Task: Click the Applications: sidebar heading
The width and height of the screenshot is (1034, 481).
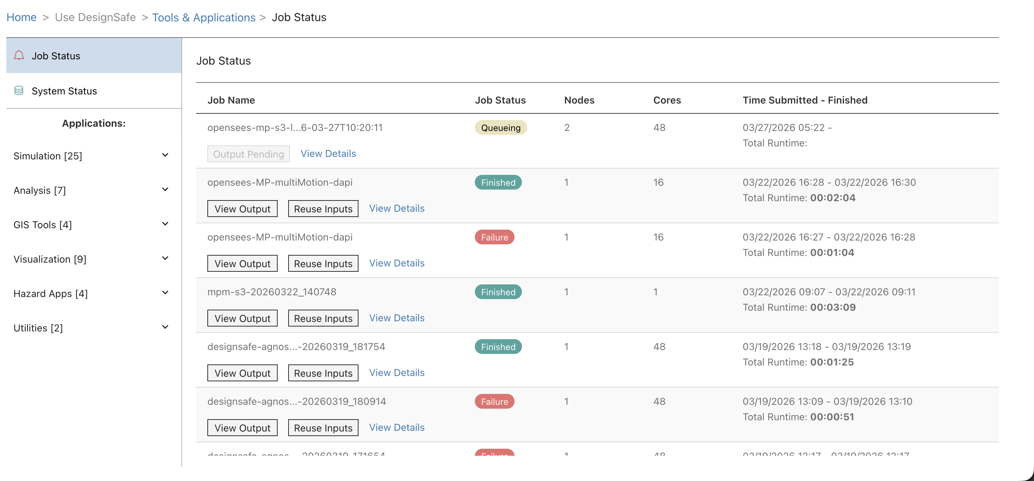Action: click(x=94, y=124)
